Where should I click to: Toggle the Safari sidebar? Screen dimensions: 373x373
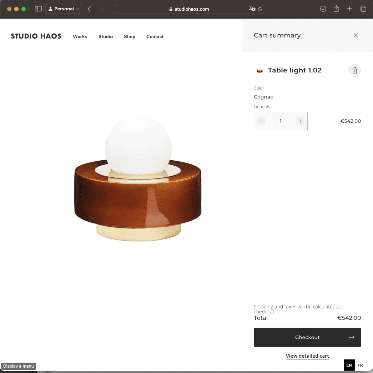point(38,9)
